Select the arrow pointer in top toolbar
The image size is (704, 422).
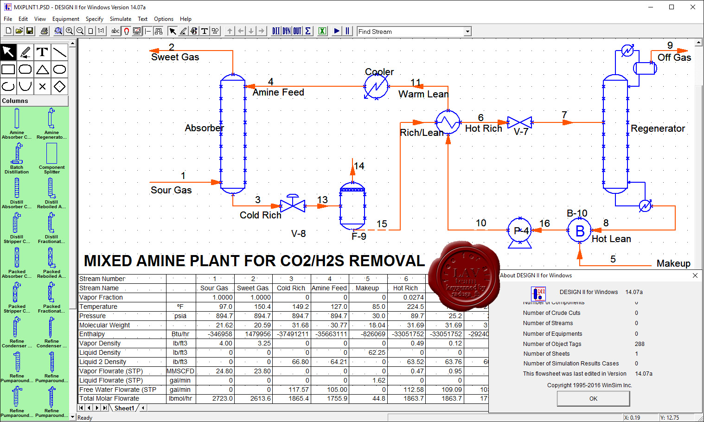(x=173, y=31)
